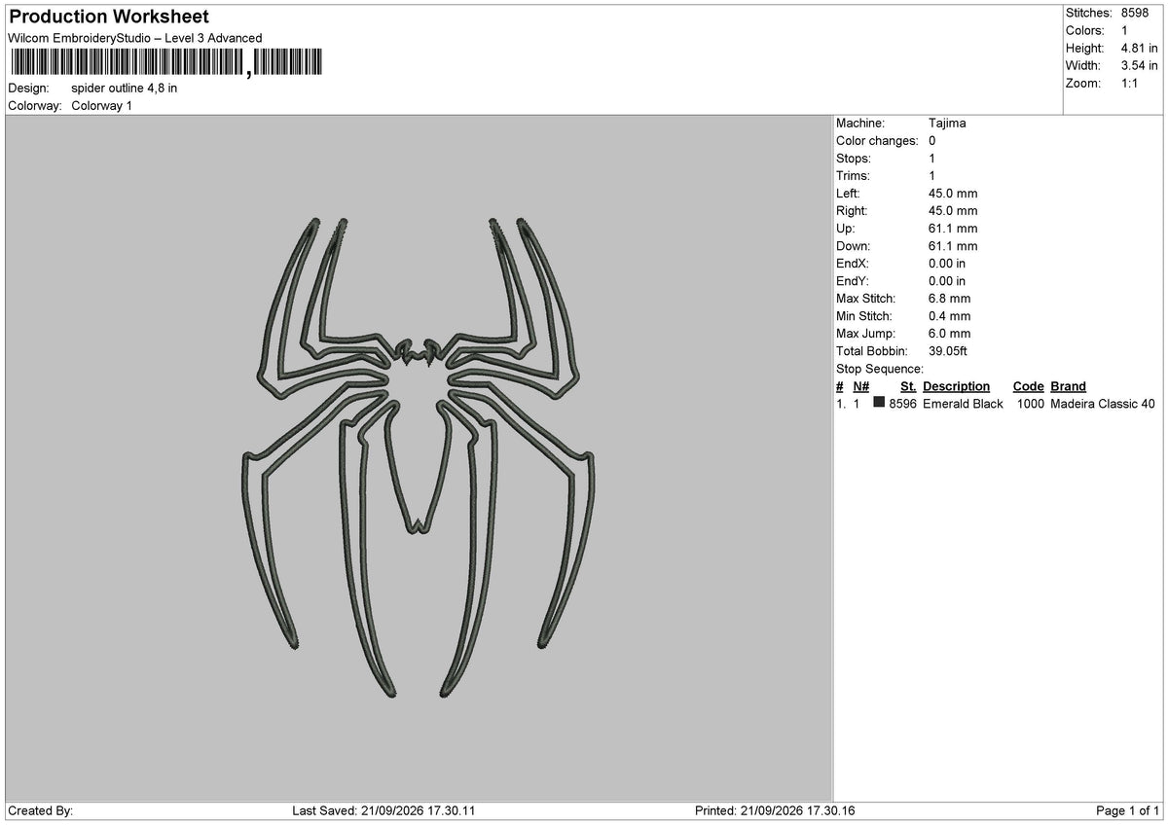Click the barcode below the software name
The width and height of the screenshot is (1168, 825).
pyautogui.click(x=164, y=63)
